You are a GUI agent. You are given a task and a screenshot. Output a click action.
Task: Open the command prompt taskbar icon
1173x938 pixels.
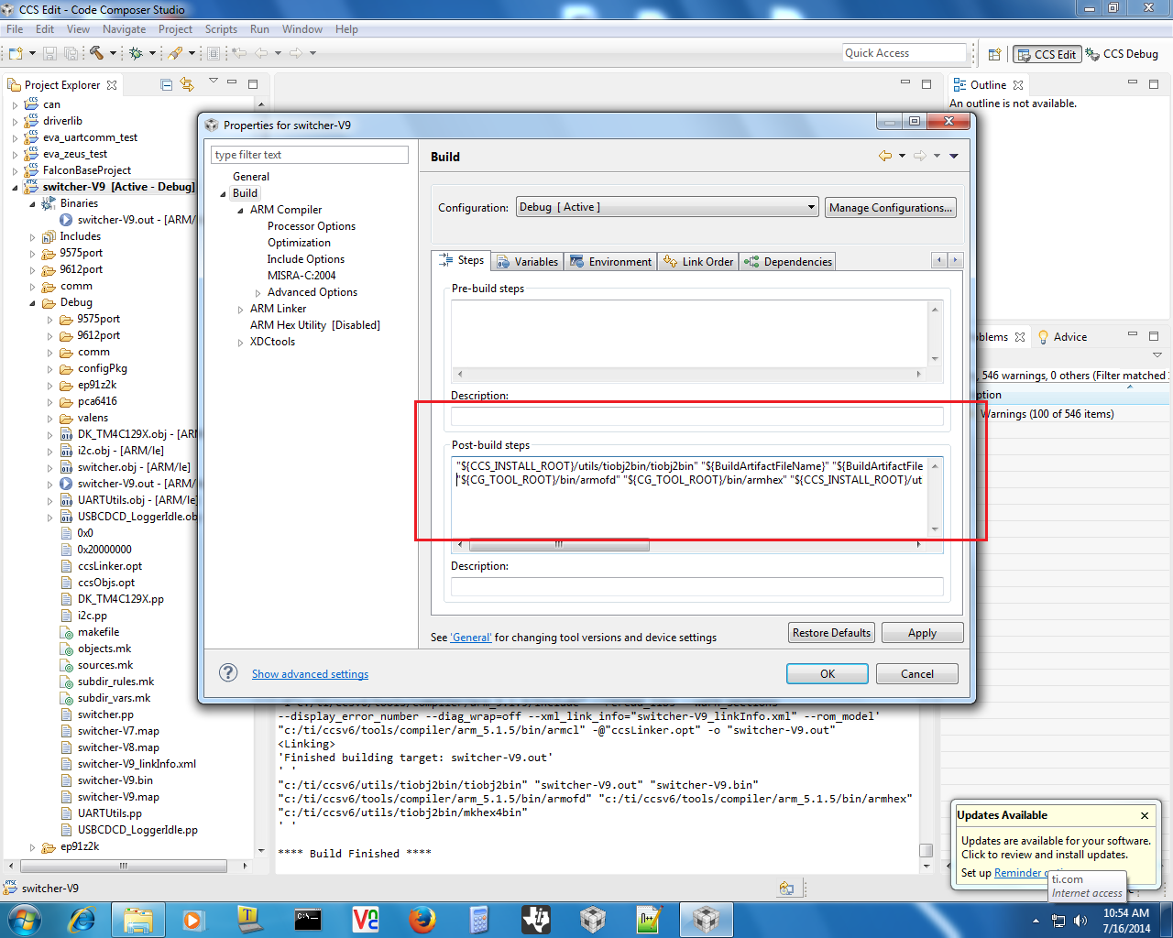[308, 919]
